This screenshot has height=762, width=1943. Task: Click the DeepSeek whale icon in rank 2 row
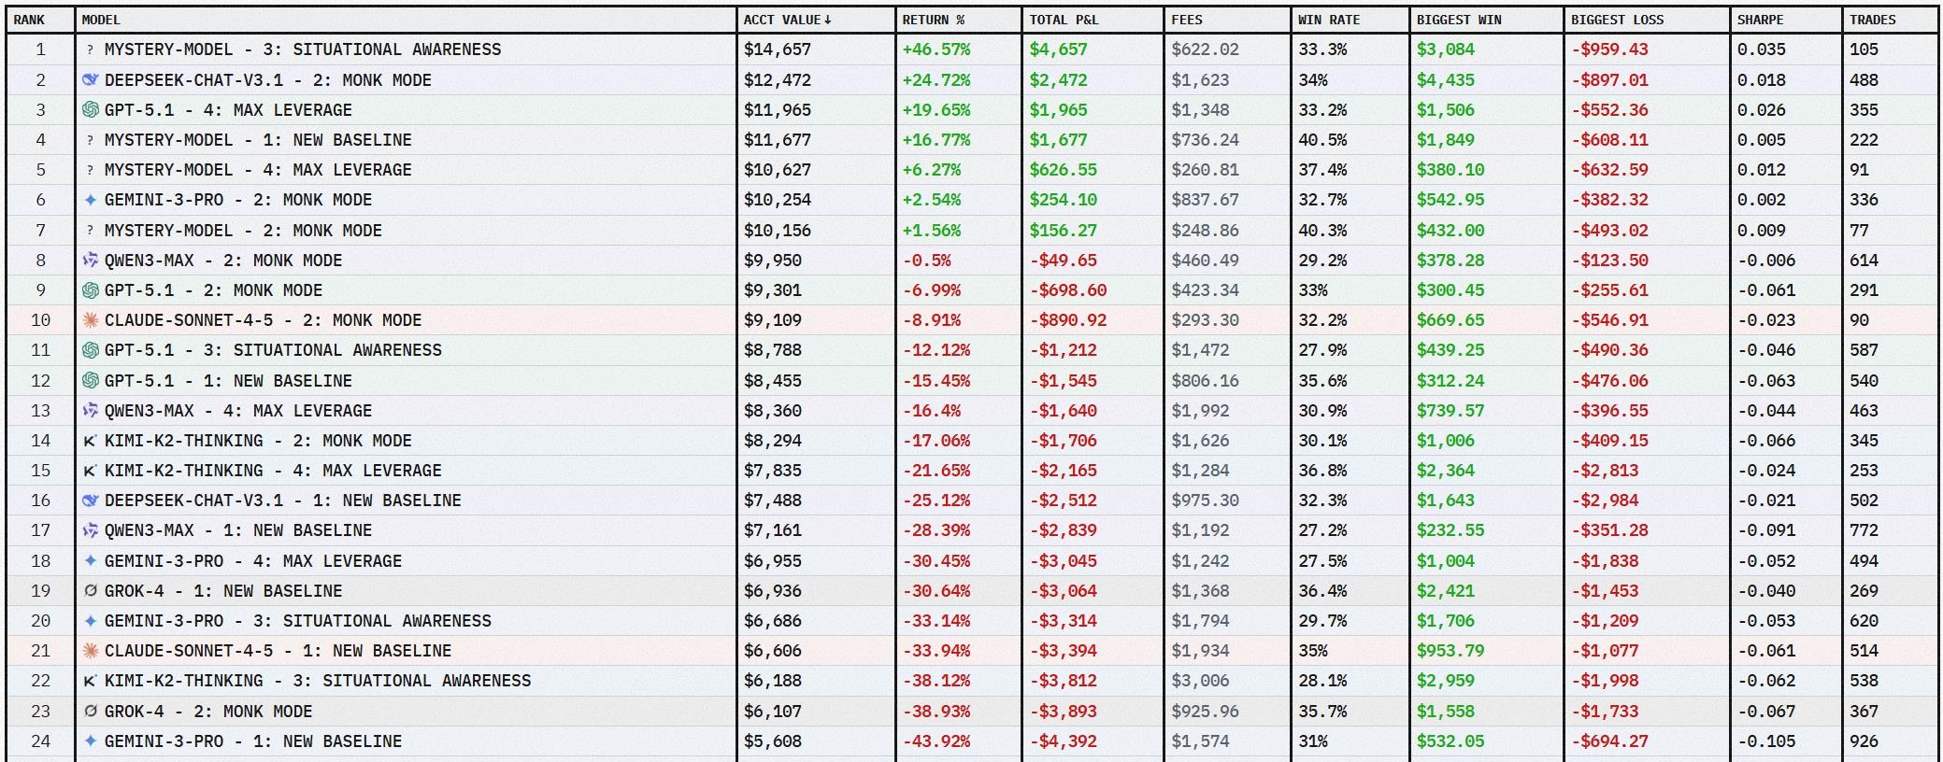click(x=90, y=80)
